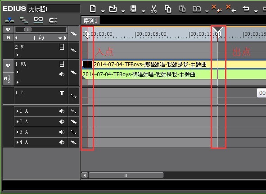Paste at cursor with the clipboard icon
Viewport: 266px width, 194px height.
coord(182,9)
